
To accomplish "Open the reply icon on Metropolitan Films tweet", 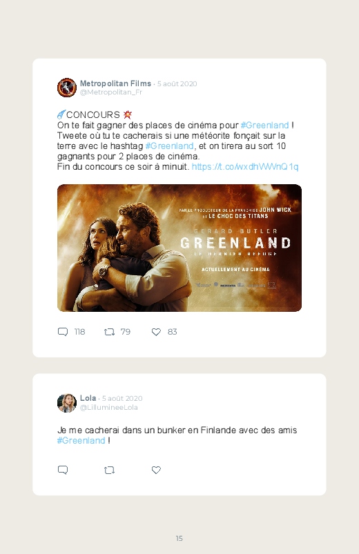I will point(63,332).
